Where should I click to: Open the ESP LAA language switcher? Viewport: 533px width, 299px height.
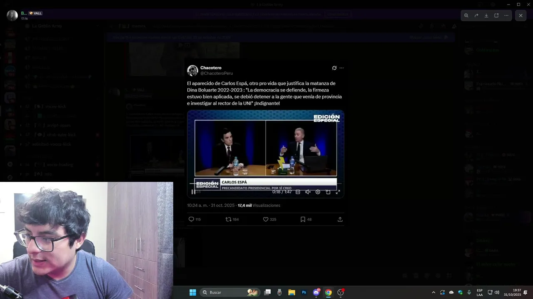(x=480, y=292)
